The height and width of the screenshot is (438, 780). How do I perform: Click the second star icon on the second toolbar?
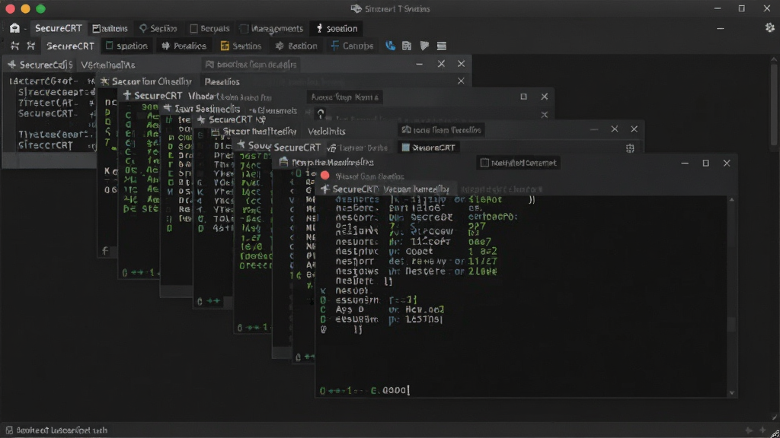pos(30,46)
